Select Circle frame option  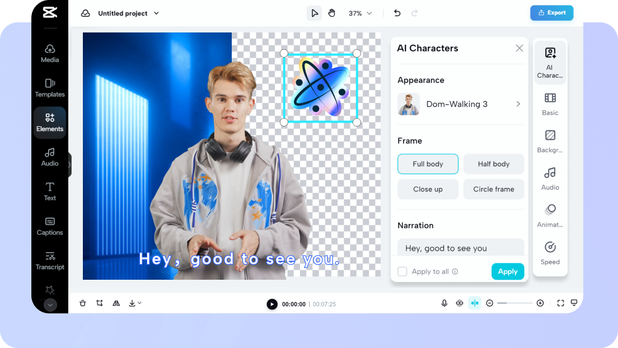point(494,189)
